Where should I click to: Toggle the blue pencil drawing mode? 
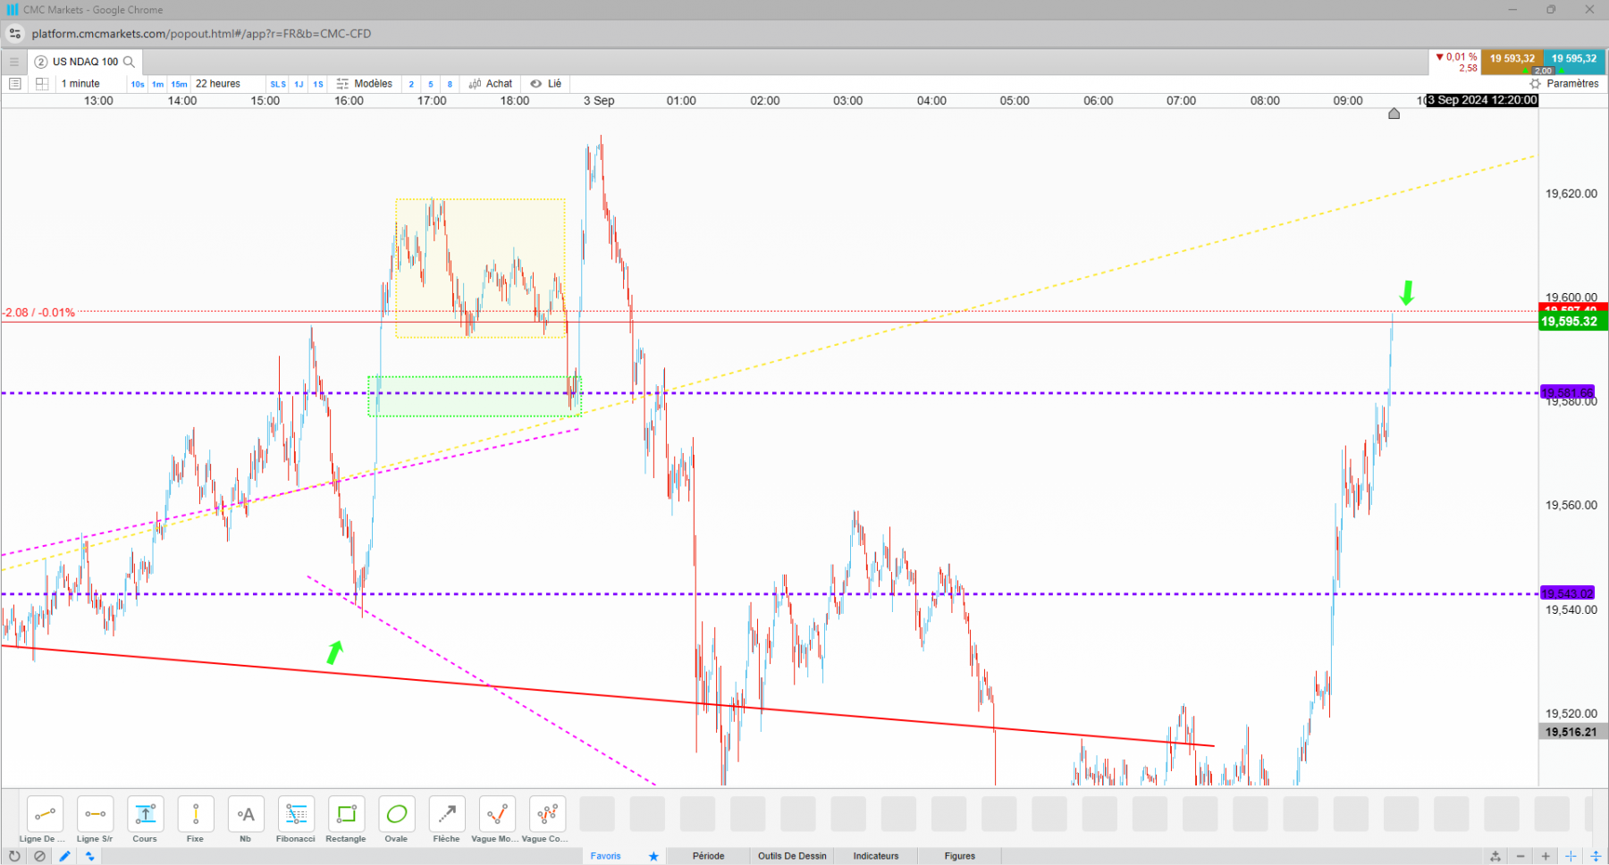(65, 856)
